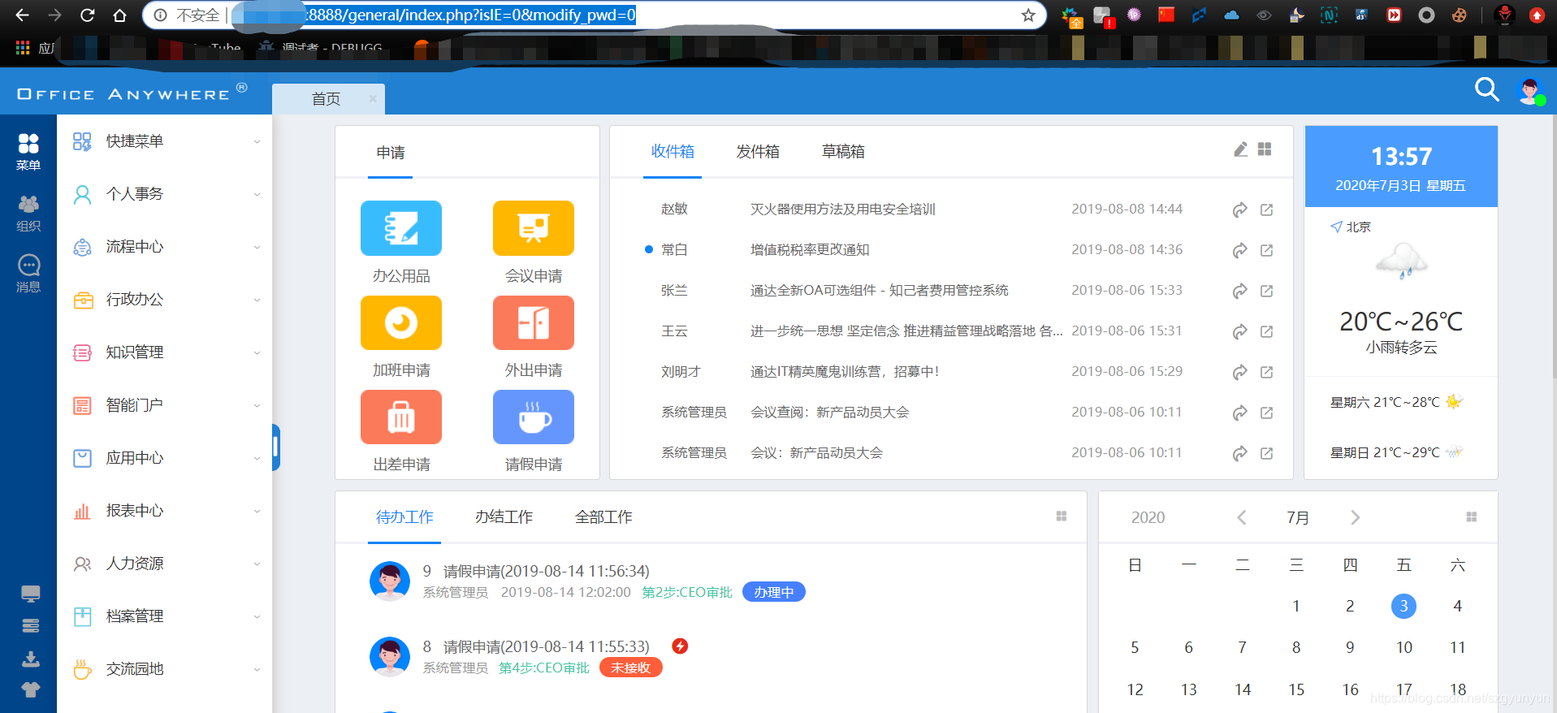Click the 未接收 status badge
The width and height of the screenshot is (1557, 713).
pyautogui.click(x=631, y=668)
